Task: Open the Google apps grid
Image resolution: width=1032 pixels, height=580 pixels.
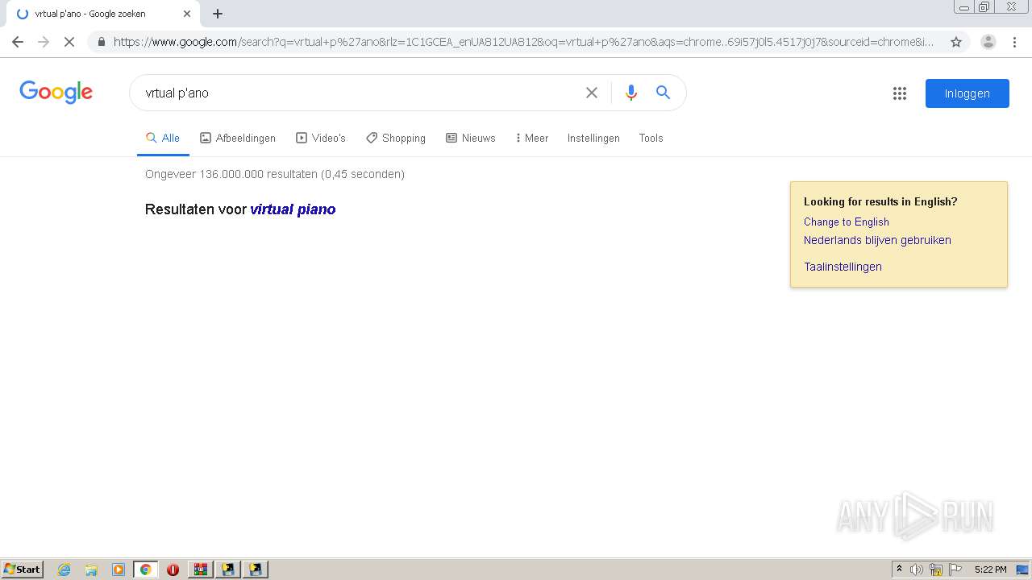Action: (x=900, y=93)
